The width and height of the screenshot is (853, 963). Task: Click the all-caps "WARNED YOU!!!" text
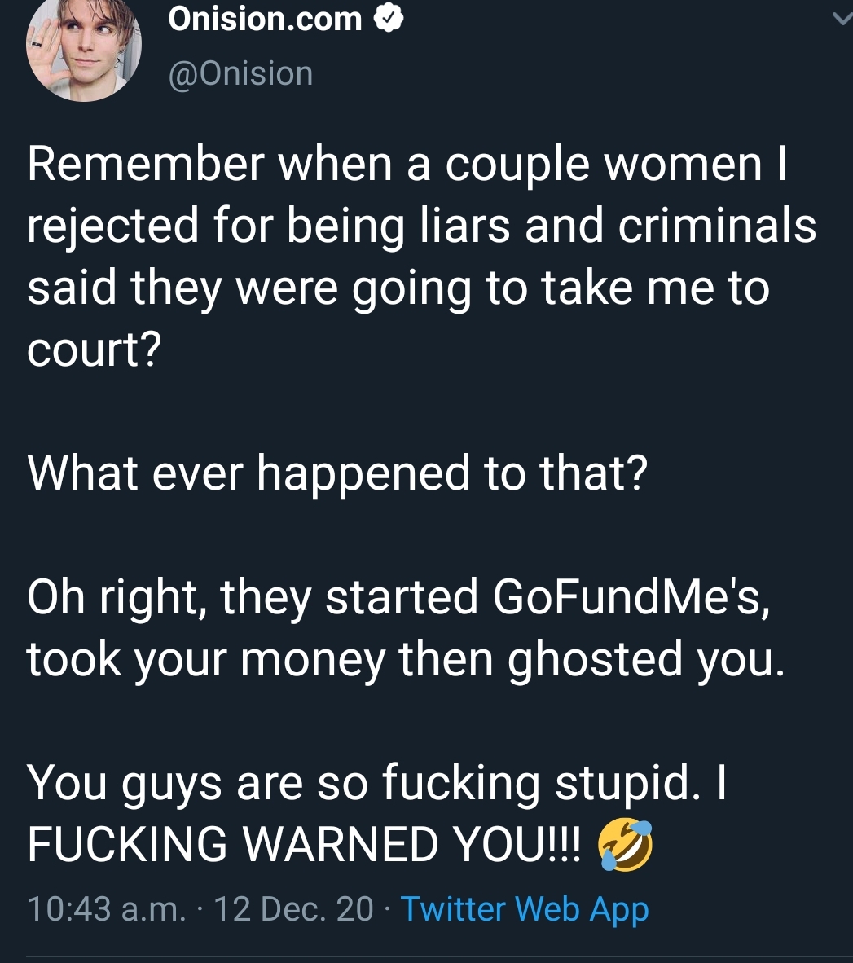click(x=411, y=845)
